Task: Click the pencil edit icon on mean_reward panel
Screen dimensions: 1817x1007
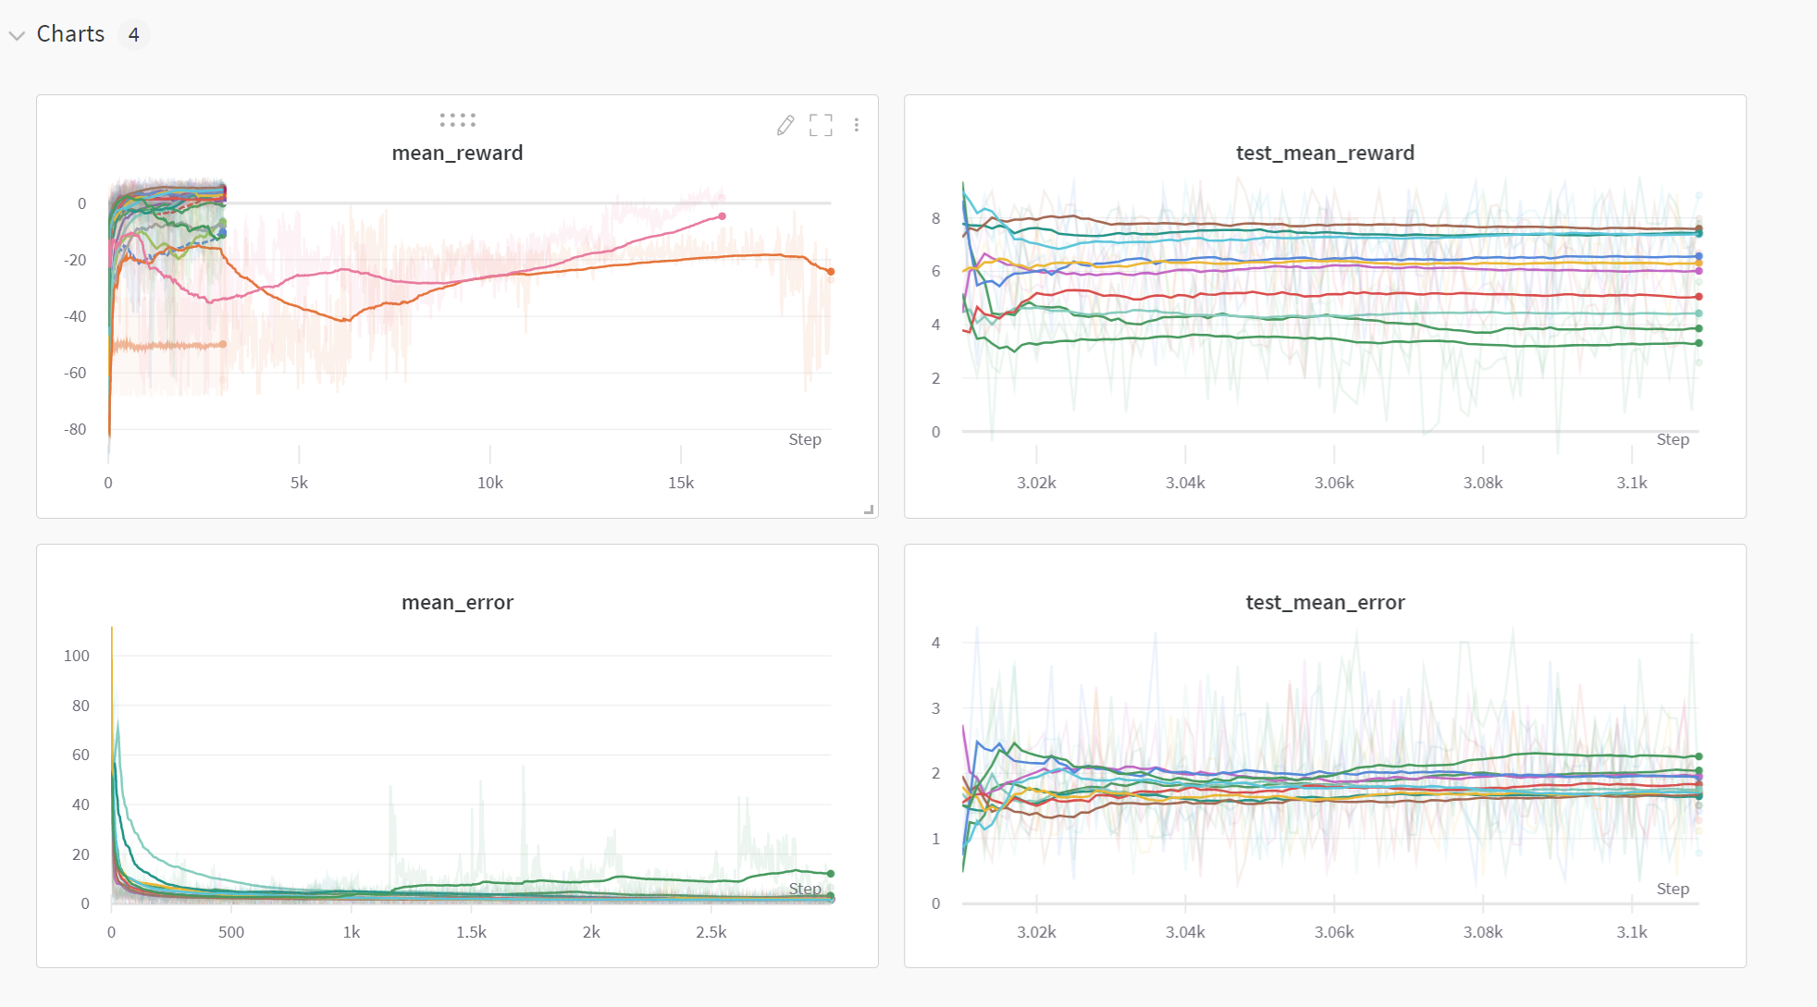Action: pyautogui.click(x=785, y=126)
